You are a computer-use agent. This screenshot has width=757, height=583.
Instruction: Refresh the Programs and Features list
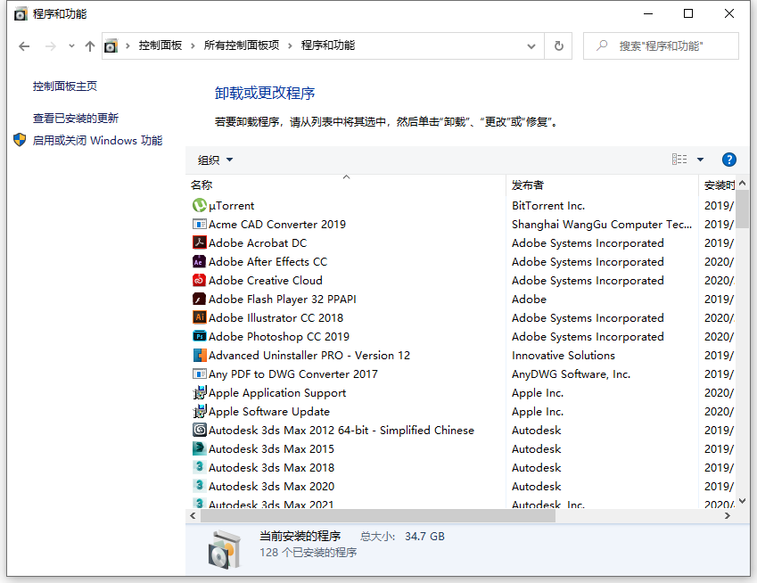click(558, 45)
